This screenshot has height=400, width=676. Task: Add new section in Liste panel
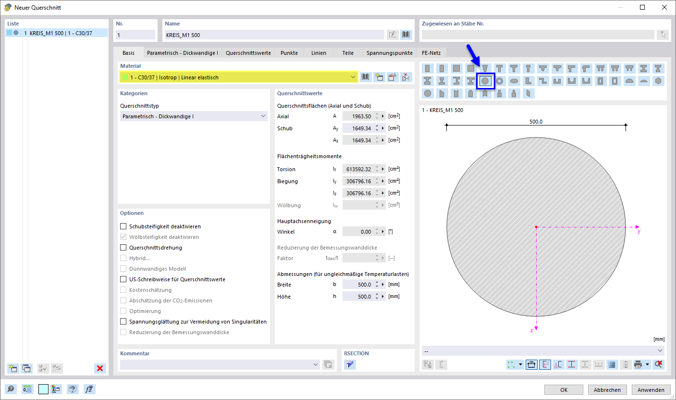12,368
